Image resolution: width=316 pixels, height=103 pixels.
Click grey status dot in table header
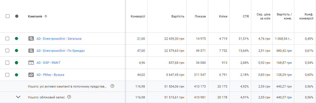click(17, 16)
